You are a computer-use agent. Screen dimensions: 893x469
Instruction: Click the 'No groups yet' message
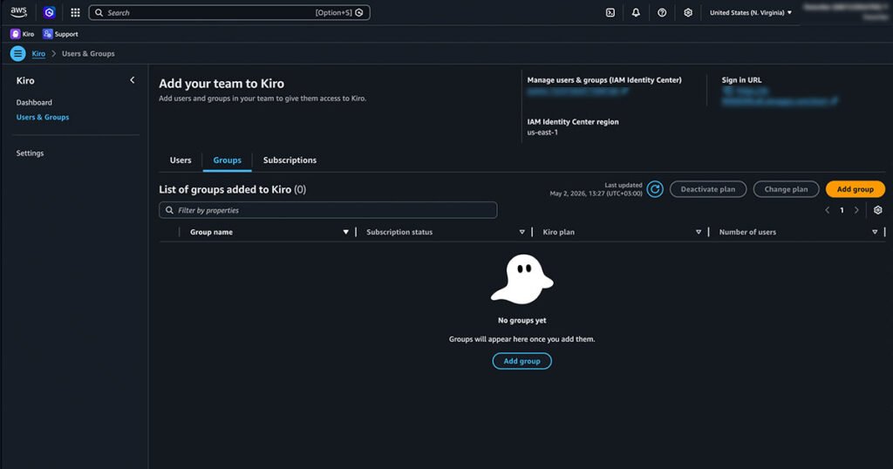(x=521, y=321)
